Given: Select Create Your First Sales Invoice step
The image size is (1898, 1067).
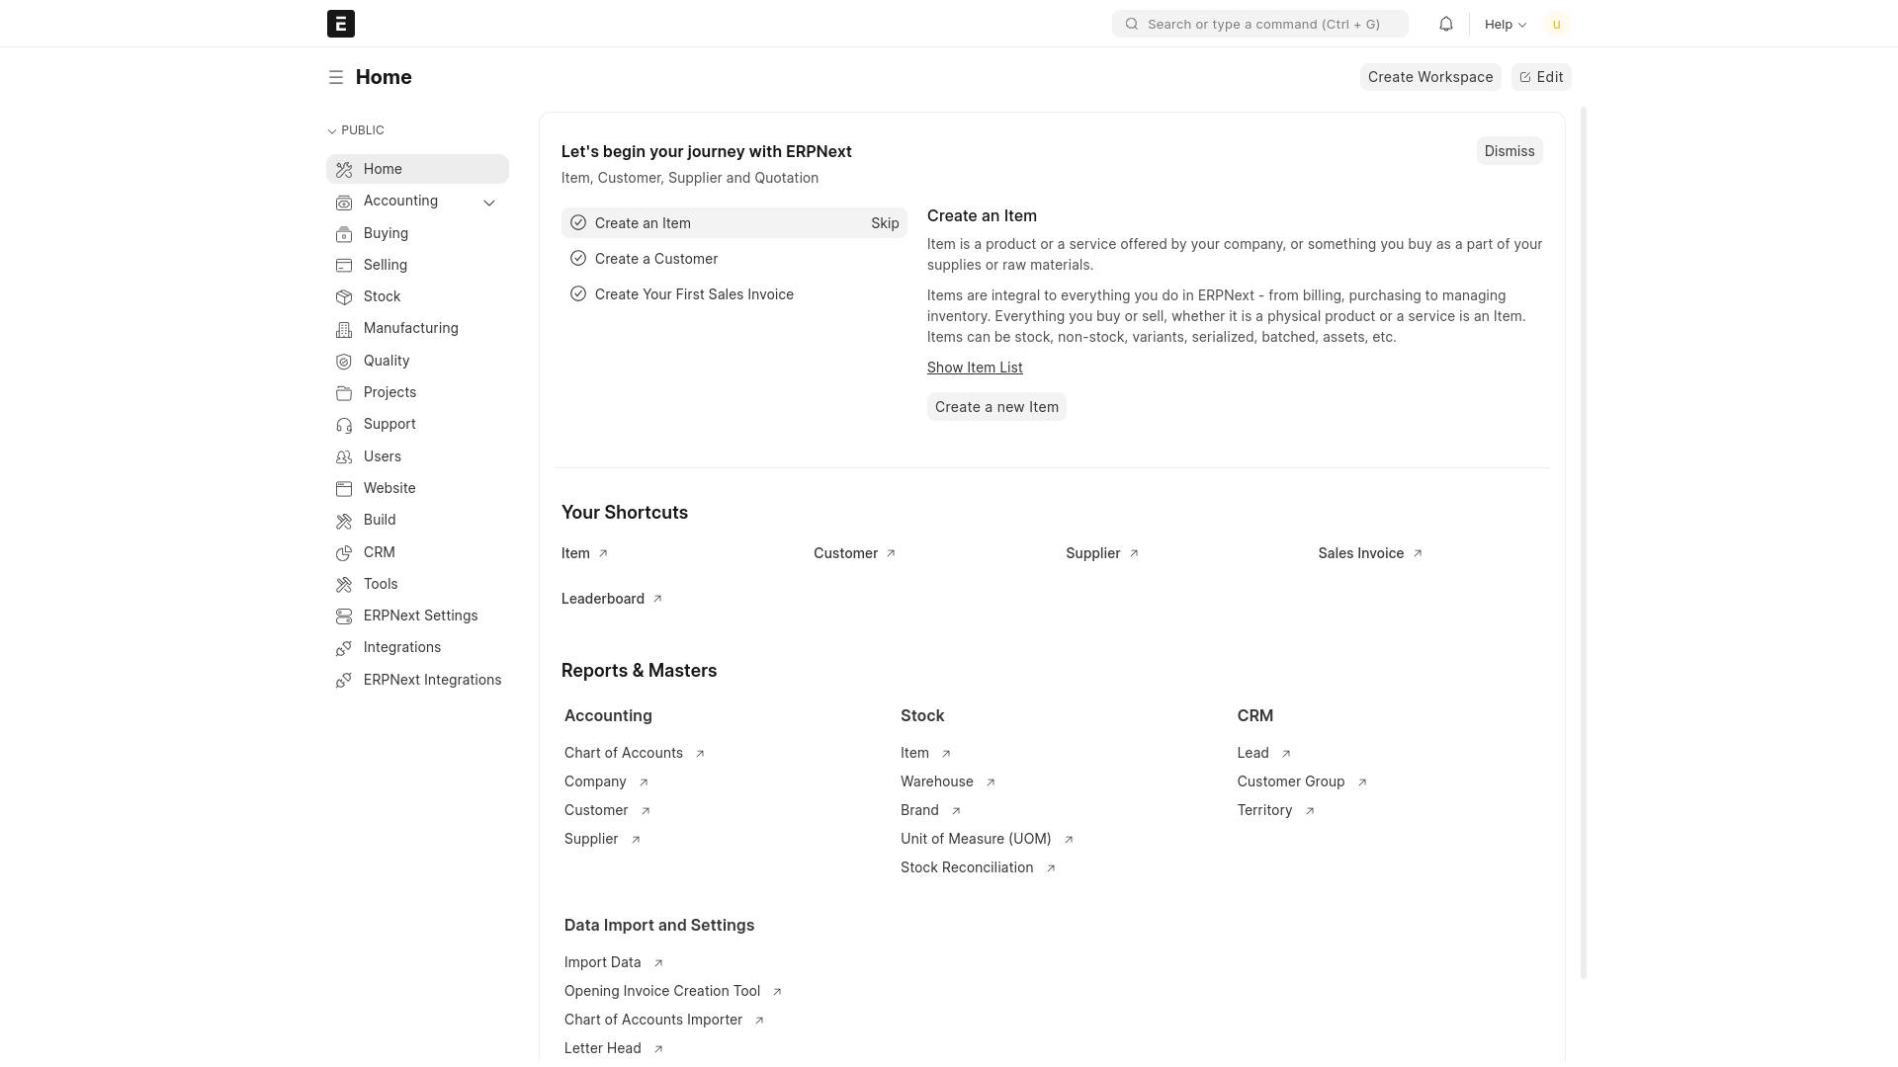Looking at the screenshot, I should (693, 294).
